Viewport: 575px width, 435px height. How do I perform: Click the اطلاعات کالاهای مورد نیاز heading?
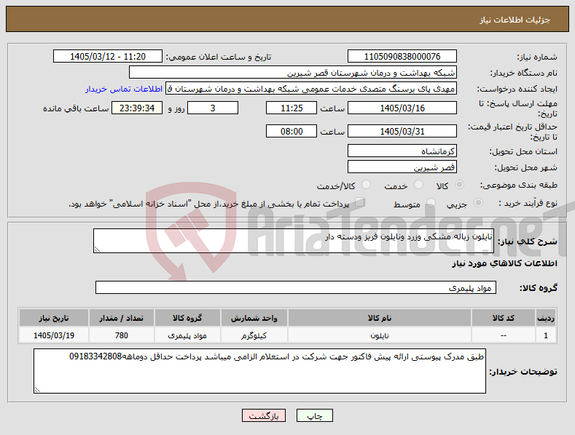coord(504,263)
